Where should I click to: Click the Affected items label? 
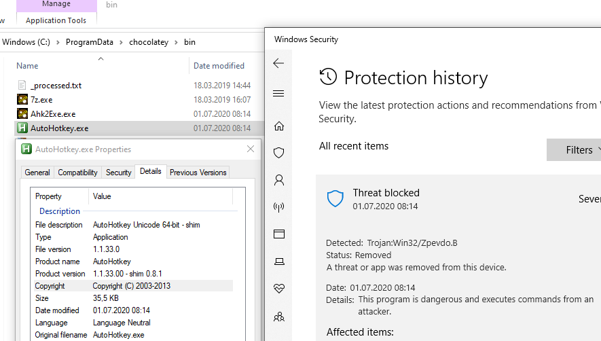(360, 331)
